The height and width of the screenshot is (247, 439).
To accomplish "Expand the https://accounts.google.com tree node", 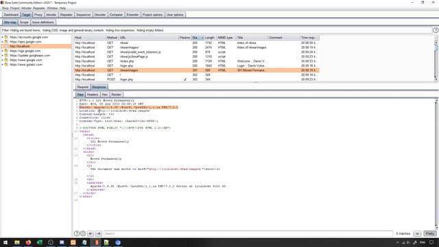I will click(3, 37).
